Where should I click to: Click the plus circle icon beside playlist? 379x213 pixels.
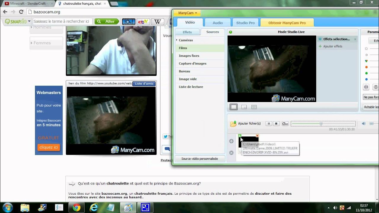[x=232, y=141]
